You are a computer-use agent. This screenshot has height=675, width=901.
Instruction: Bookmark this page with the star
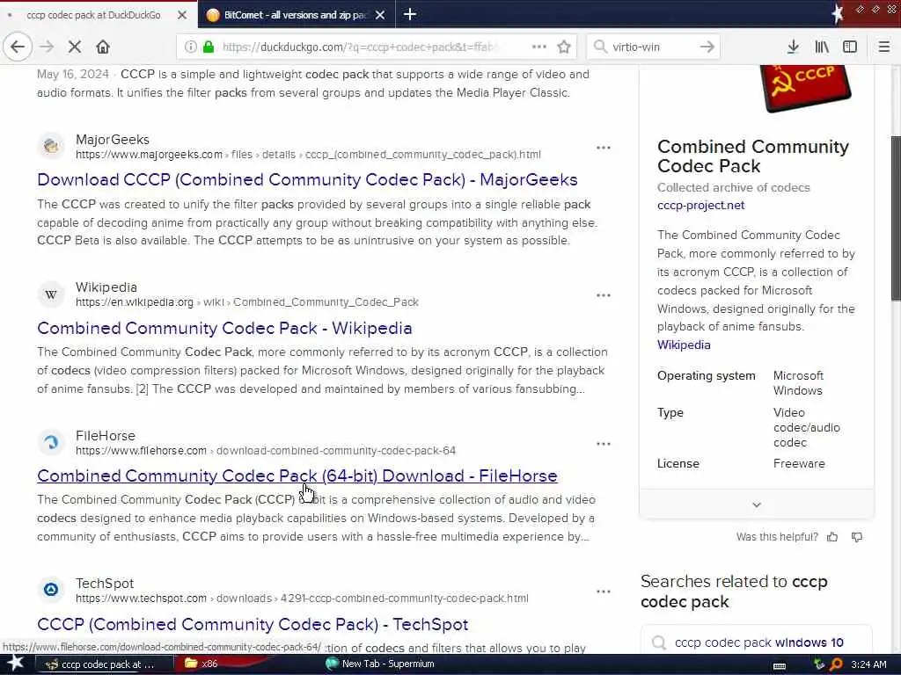[x=564, y=47]
